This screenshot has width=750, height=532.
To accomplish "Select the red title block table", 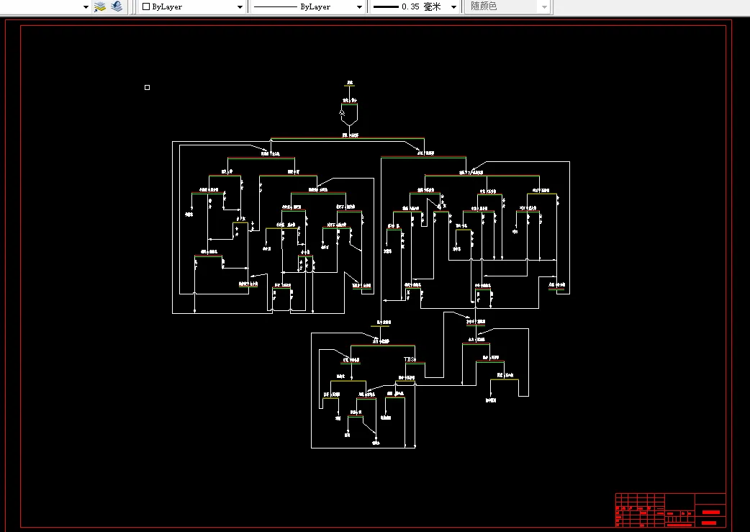I will (671, 510).
